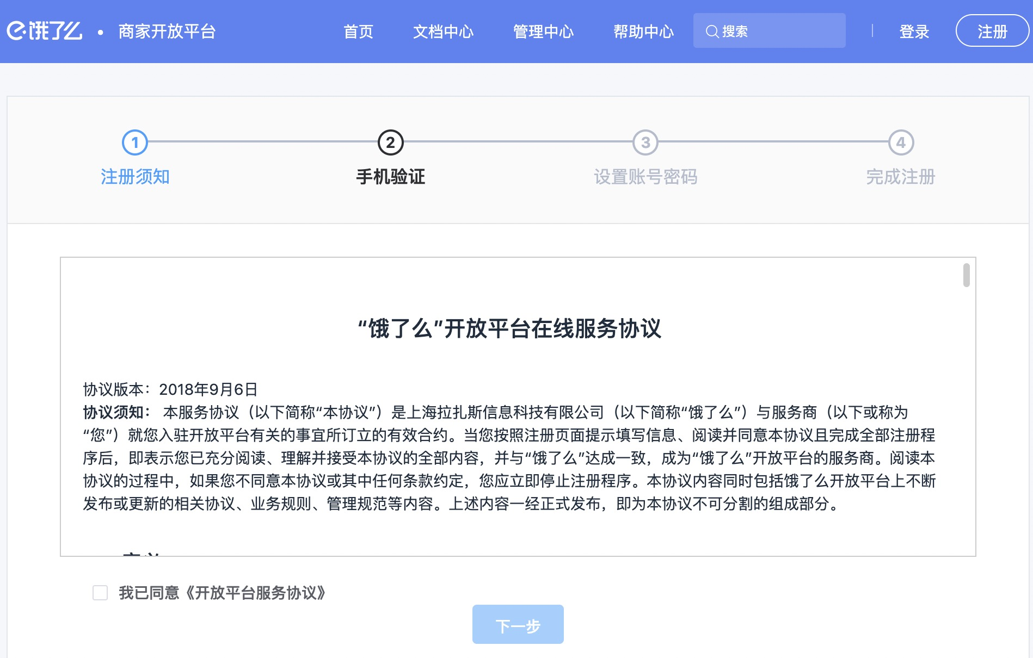Select step 3 circle 设置账号密码
This screenshot has height=658, width=1033.
[645, 142]
